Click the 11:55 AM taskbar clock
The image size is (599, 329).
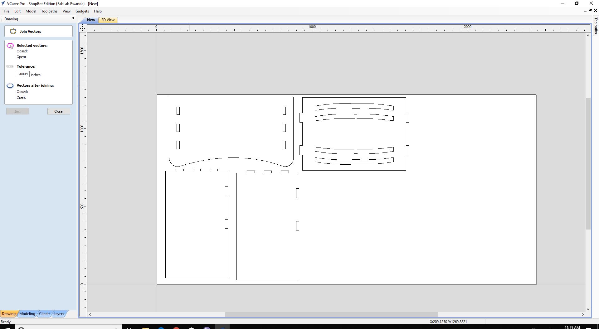tap(572, 327)
